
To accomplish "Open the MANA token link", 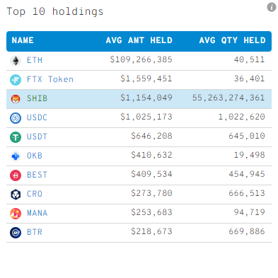I will coord(37,213).
